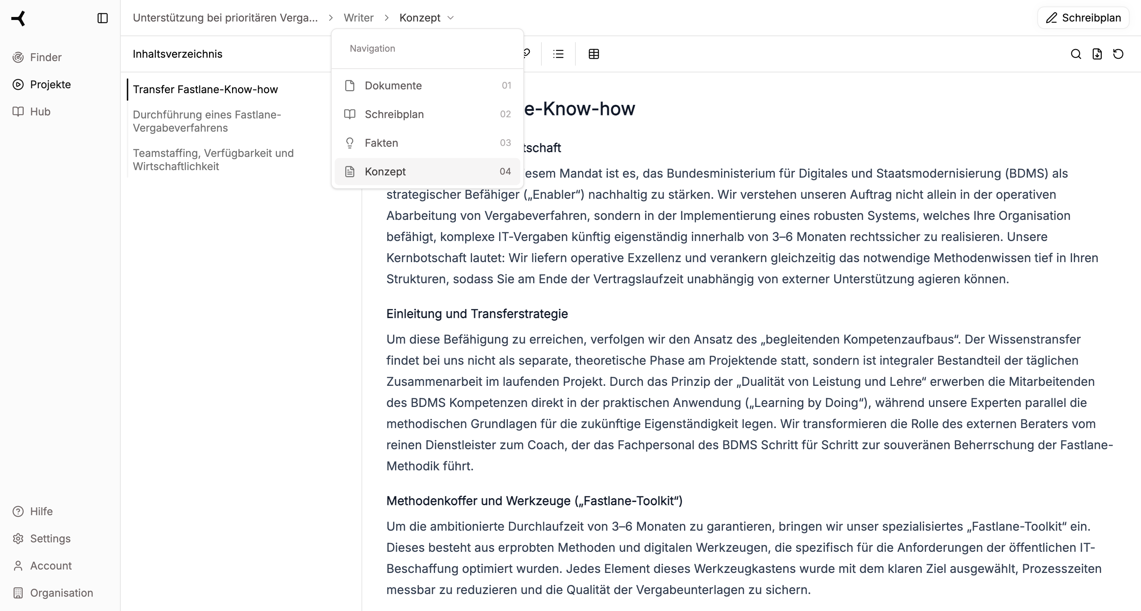Click the undo history icon
Image resolution: width=1141 pixels, height=611 pixels.
[x=1118, y=54]
